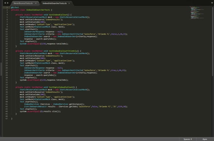Screen dimensions: 214x141
Task: Go to previous tab with left arrow
Action: pyautogui.click(x=5, y=3)
